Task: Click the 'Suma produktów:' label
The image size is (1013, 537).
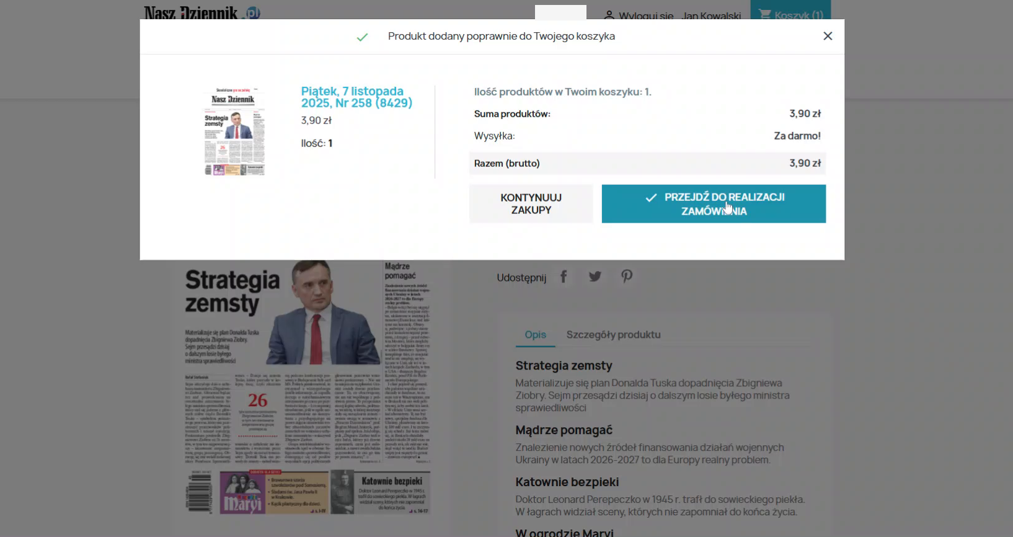Action: point(512,114)
